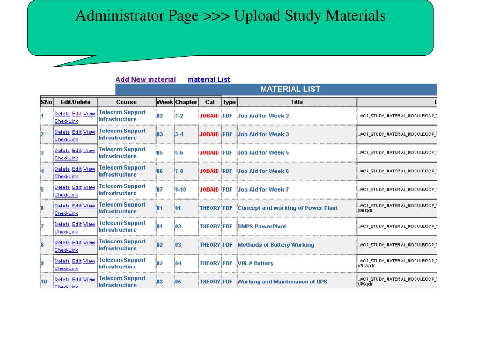This screenshot has height=358, width=477.
Task: Delete Concept and working of Power Plant row
Action: pos(62,206)
